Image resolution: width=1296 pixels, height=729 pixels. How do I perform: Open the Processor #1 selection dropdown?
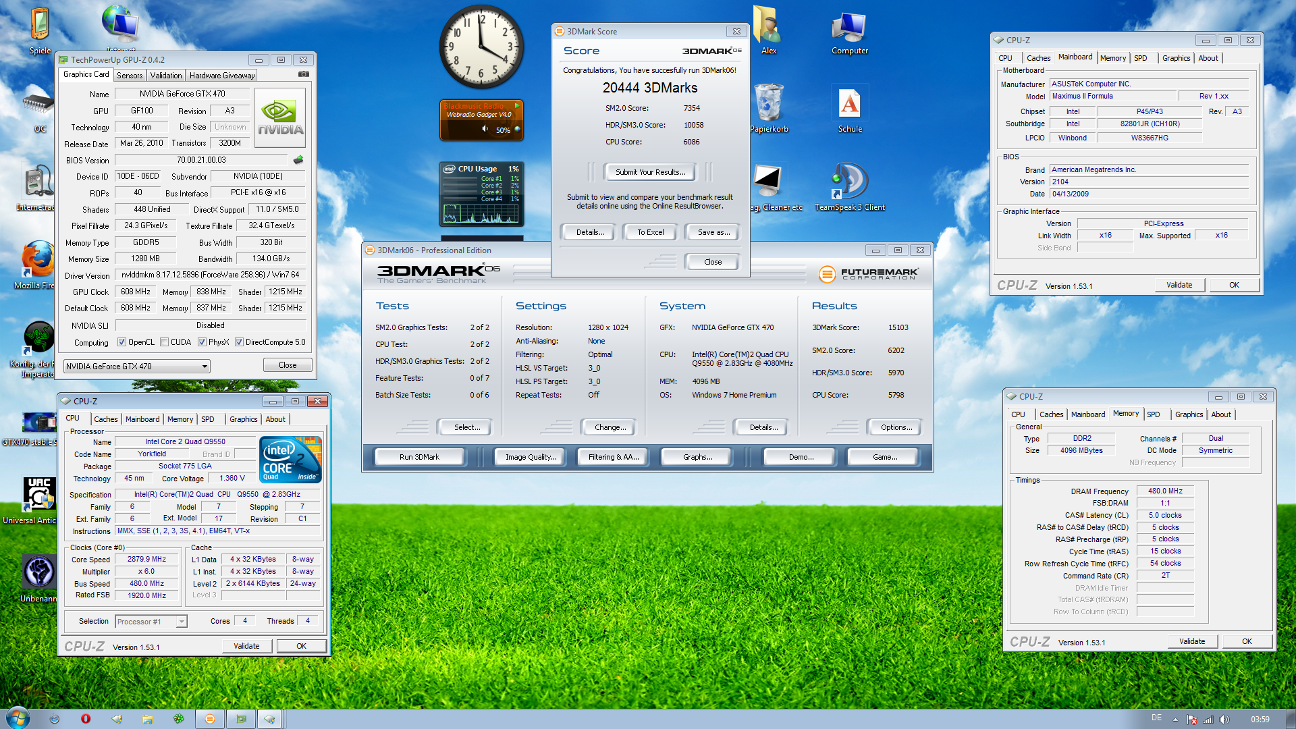click(x=182, y=622)
